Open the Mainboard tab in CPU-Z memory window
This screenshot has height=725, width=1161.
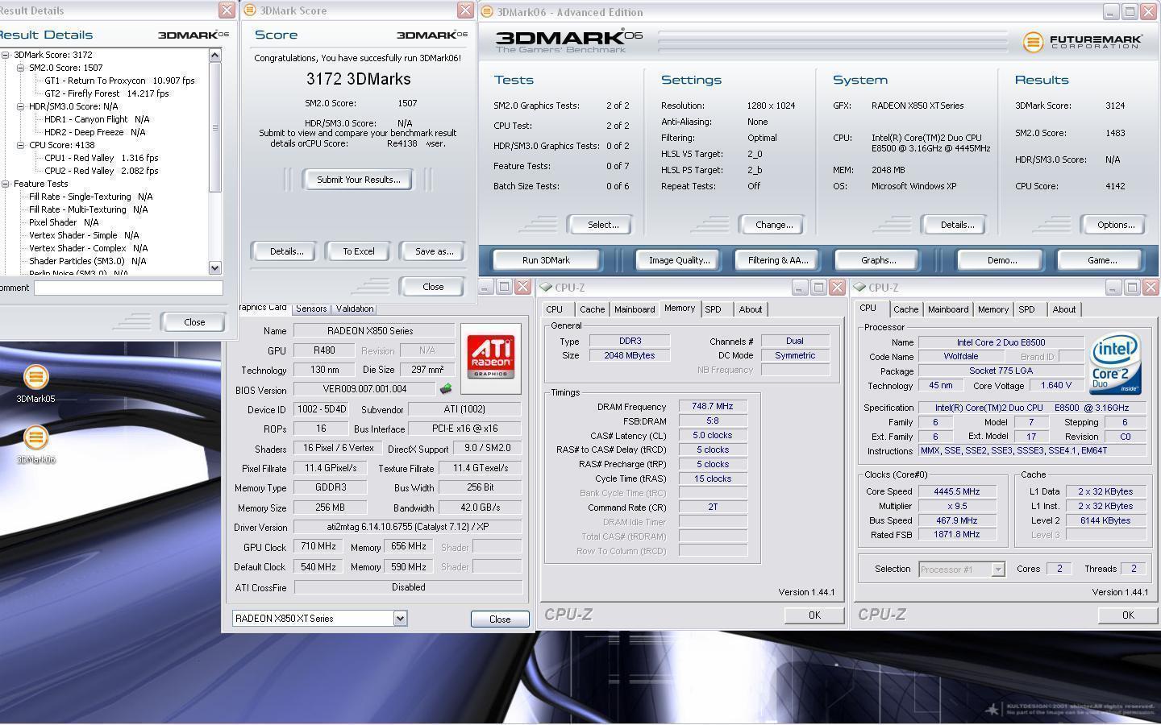pyautogui.click(x=635, y=309)
